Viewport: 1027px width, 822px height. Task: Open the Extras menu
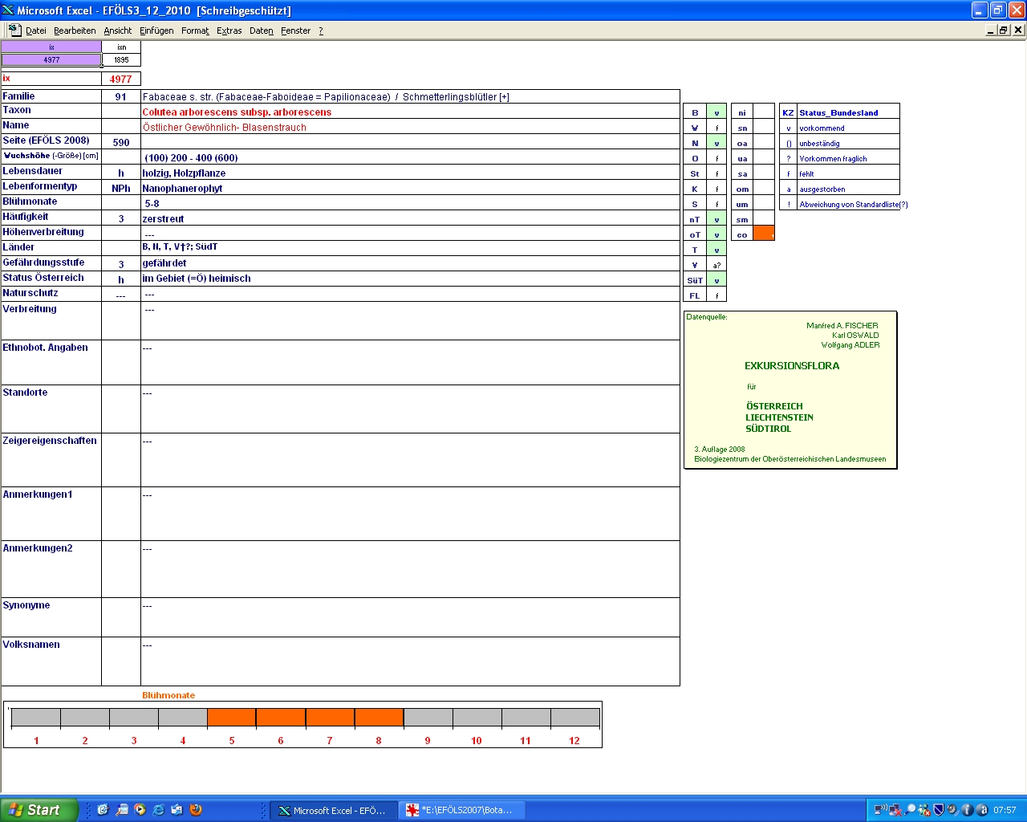(x=229, y=31)
